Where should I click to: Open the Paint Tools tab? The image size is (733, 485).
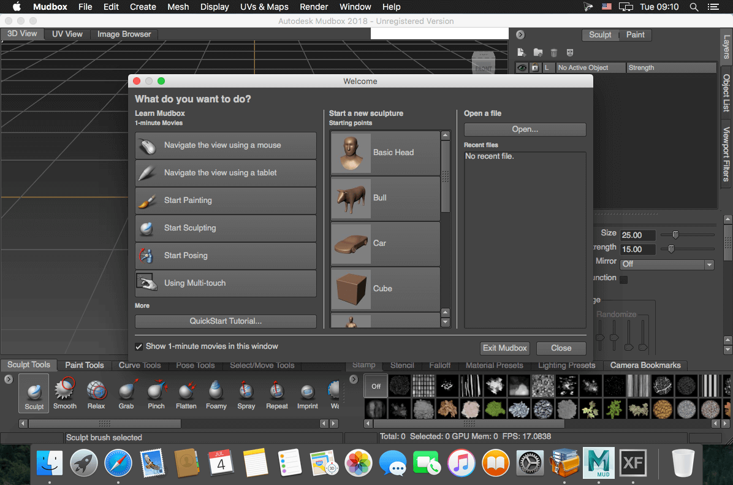pyautogui.click(x=84, y=365)
